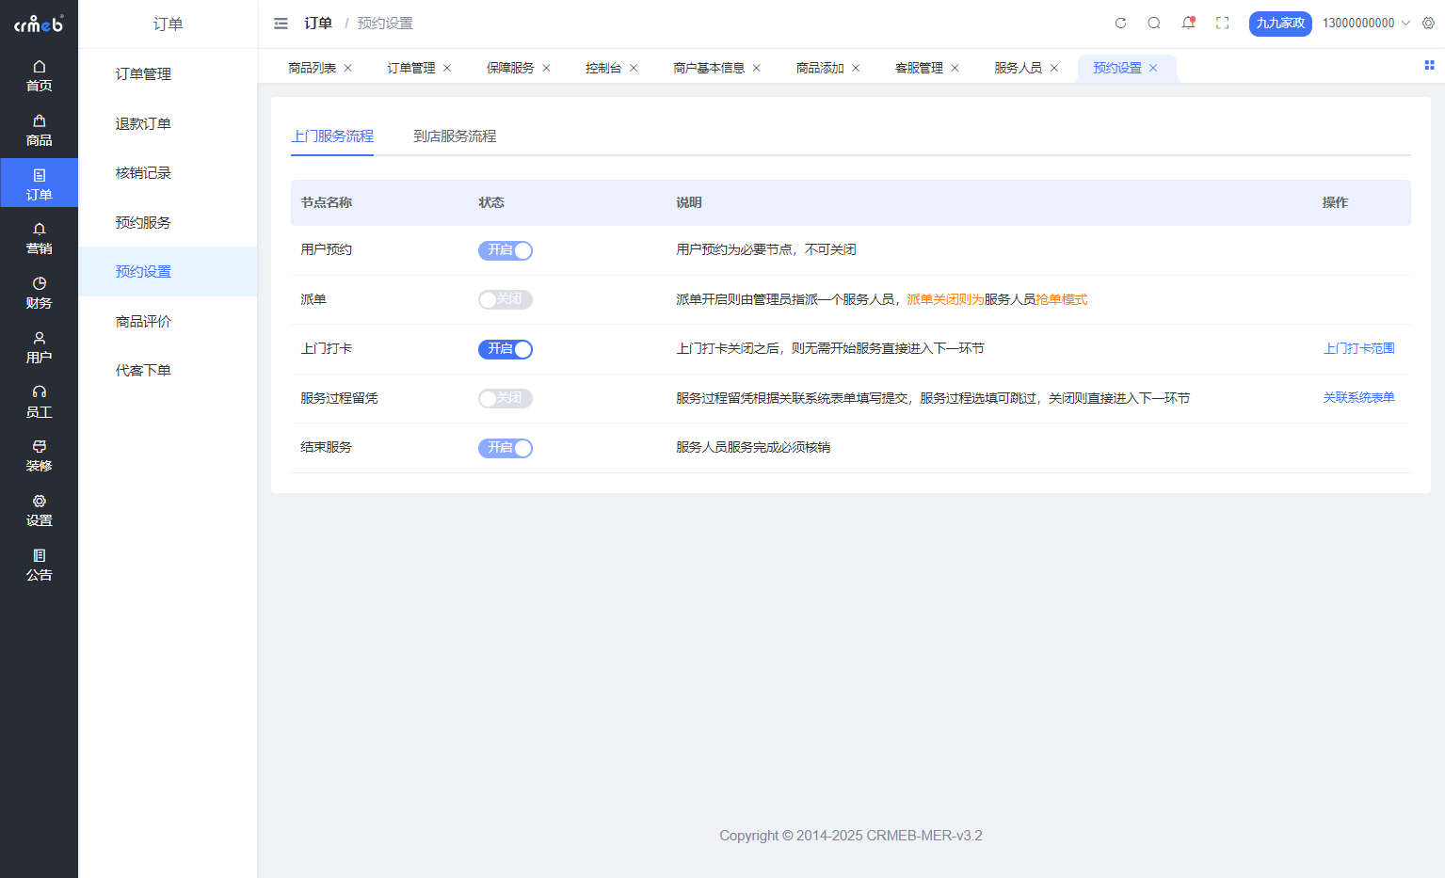This screenshot has width=1445, height=878.
Task: Open the 首页 home section in sidebar
Action: coord(39,76)
